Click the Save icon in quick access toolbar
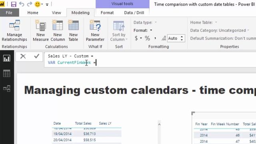Image resolution: width=256 pixels, height=144 pixels. pyautogui.click(x=14, y=4)
